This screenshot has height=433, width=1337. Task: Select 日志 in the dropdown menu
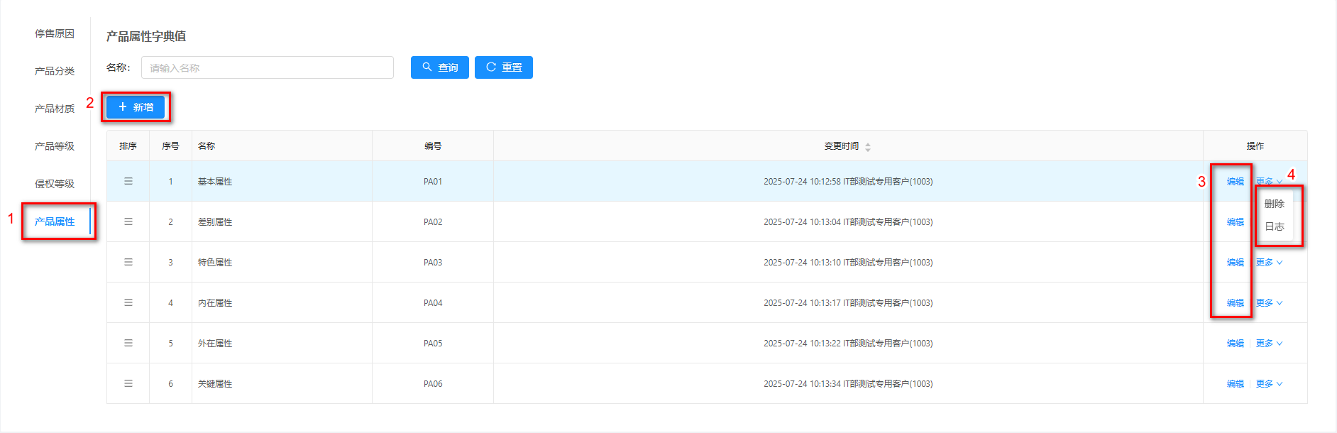click(x=1274, y=226)
